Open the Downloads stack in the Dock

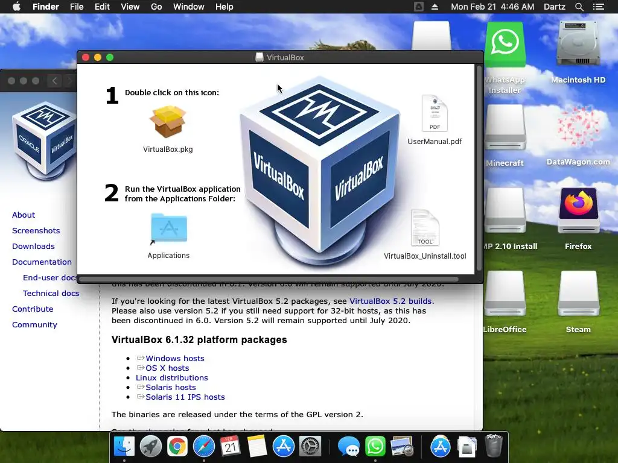467,447
